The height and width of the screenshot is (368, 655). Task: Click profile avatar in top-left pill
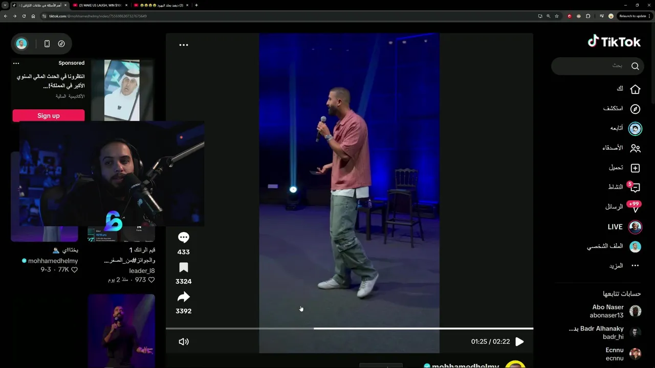tap(21, 44)
